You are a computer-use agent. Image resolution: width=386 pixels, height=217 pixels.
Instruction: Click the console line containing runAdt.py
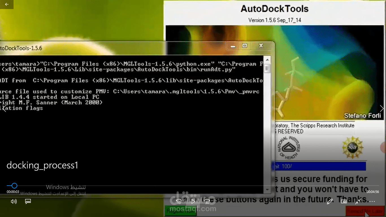(x=118, y=70)
